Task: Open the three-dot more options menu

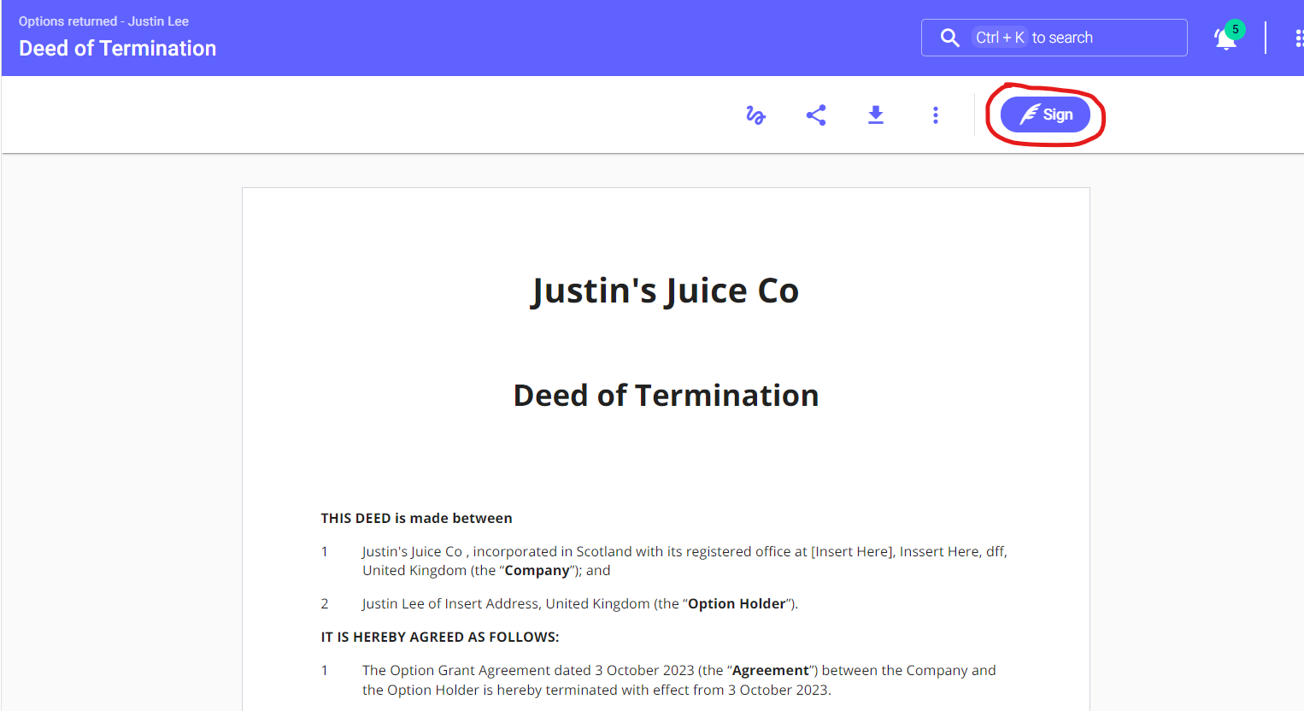Action: point(936,115)
